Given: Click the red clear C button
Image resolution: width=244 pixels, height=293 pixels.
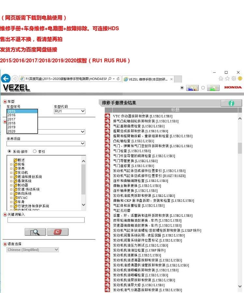Looking at the screenshot, I should [x=58, y=232].
